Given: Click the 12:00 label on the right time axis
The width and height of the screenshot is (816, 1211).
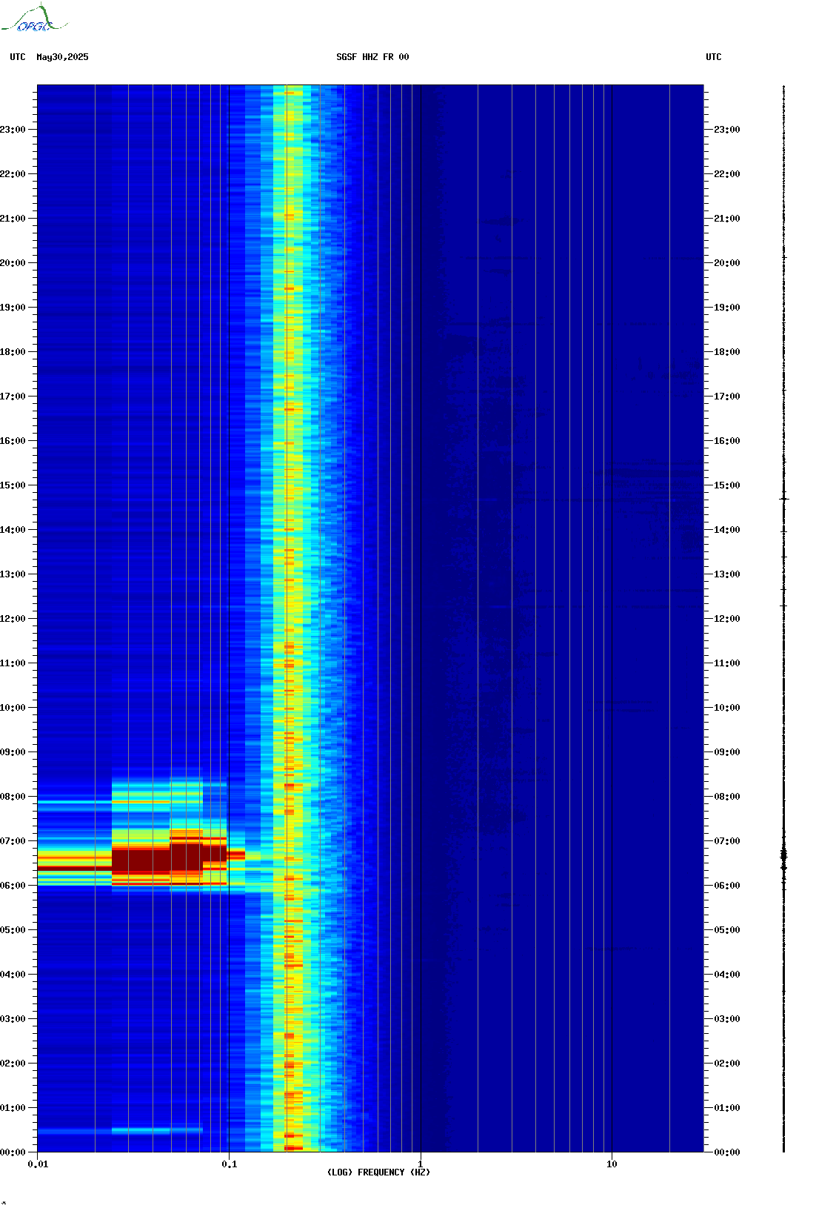Looking at the screenshot, I should (x=727, y=619).
